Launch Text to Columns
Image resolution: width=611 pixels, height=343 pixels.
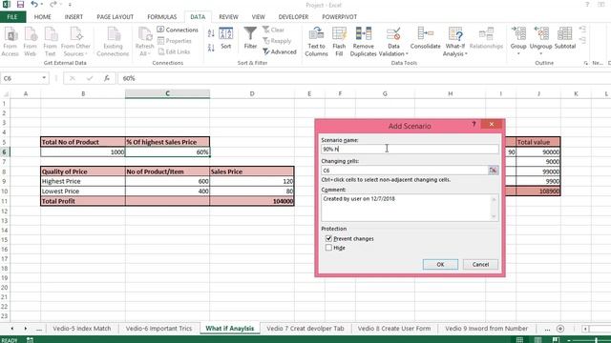[316, 42]
